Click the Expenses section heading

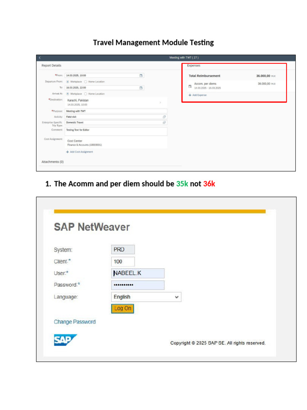click(194, 66)
